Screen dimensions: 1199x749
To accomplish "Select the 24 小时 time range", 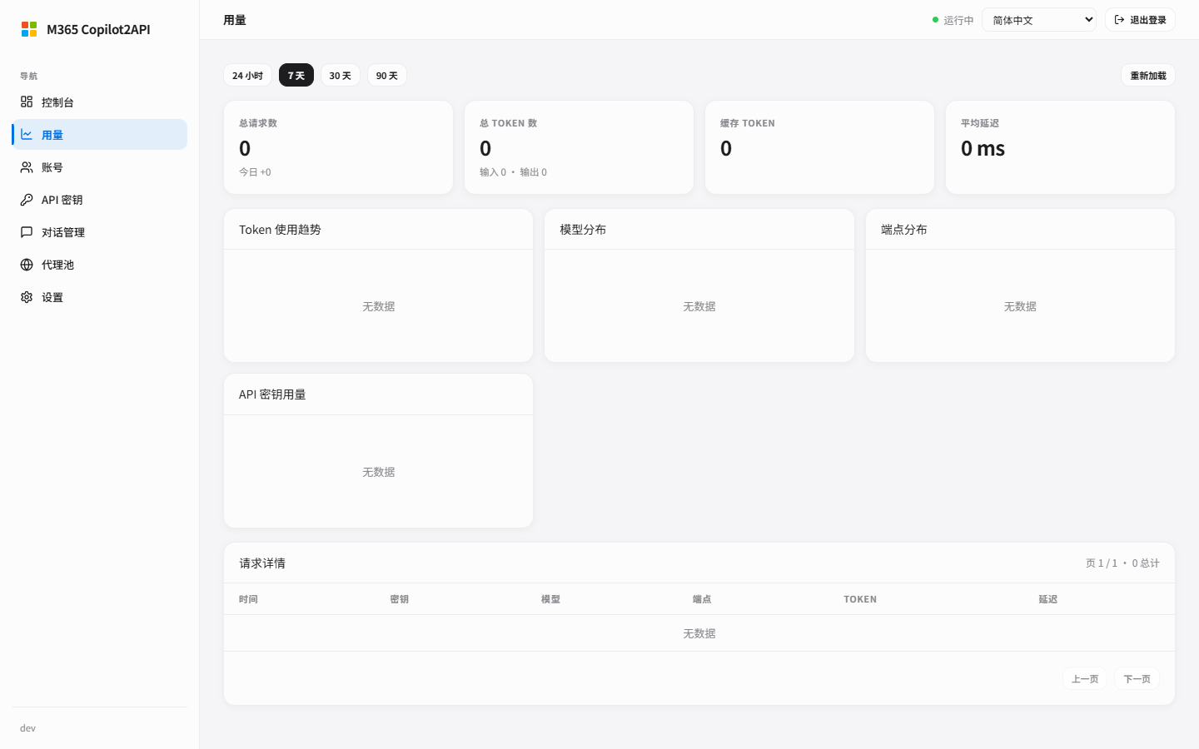I will point(247,75).
